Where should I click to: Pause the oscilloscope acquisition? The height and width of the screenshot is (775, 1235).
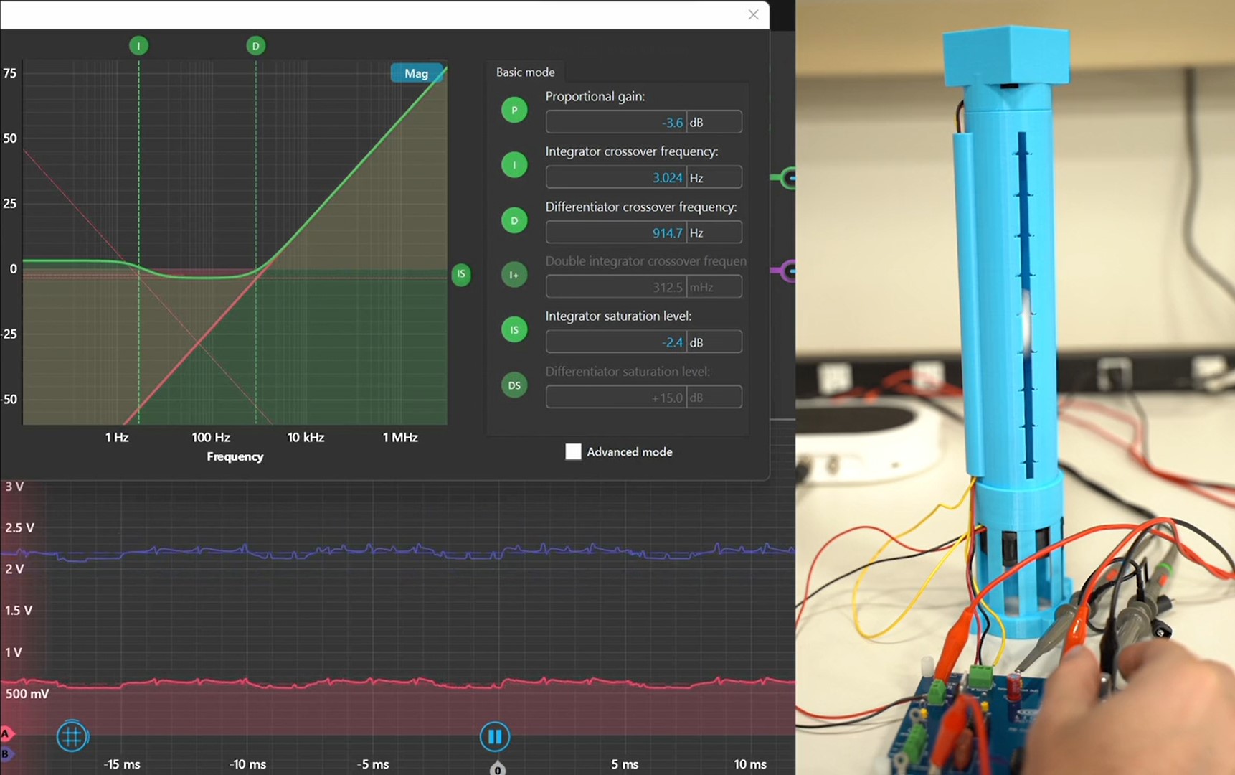tap(495, 736)
